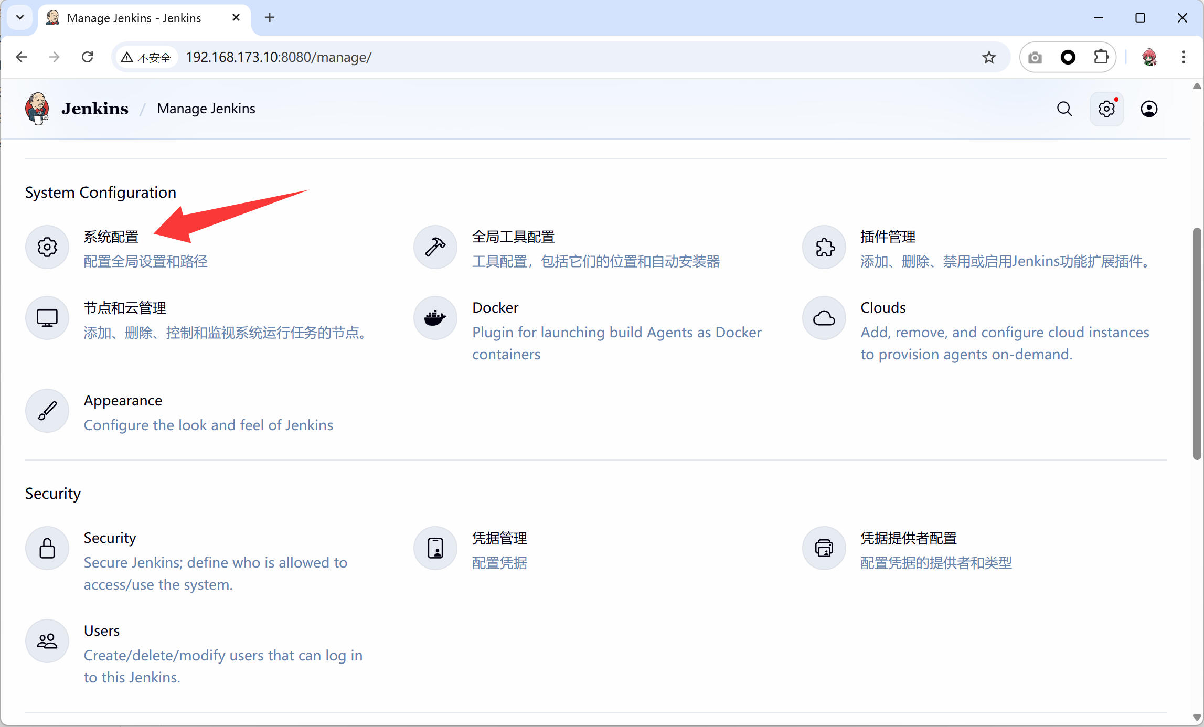Expand the browser tab search dropdown
This screenshot has width=1204, height=727.
[20, 18]
